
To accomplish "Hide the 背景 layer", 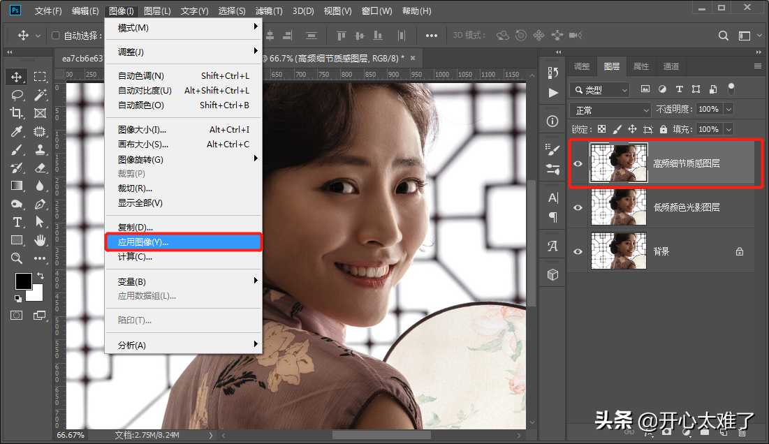I will [x=578, y=251].
